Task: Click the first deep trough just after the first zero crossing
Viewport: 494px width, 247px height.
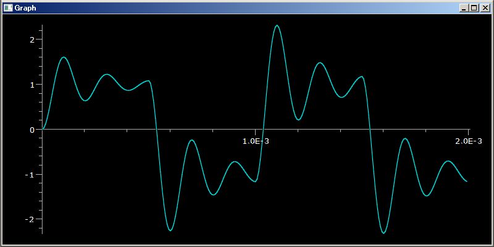Action: point(170,230)
